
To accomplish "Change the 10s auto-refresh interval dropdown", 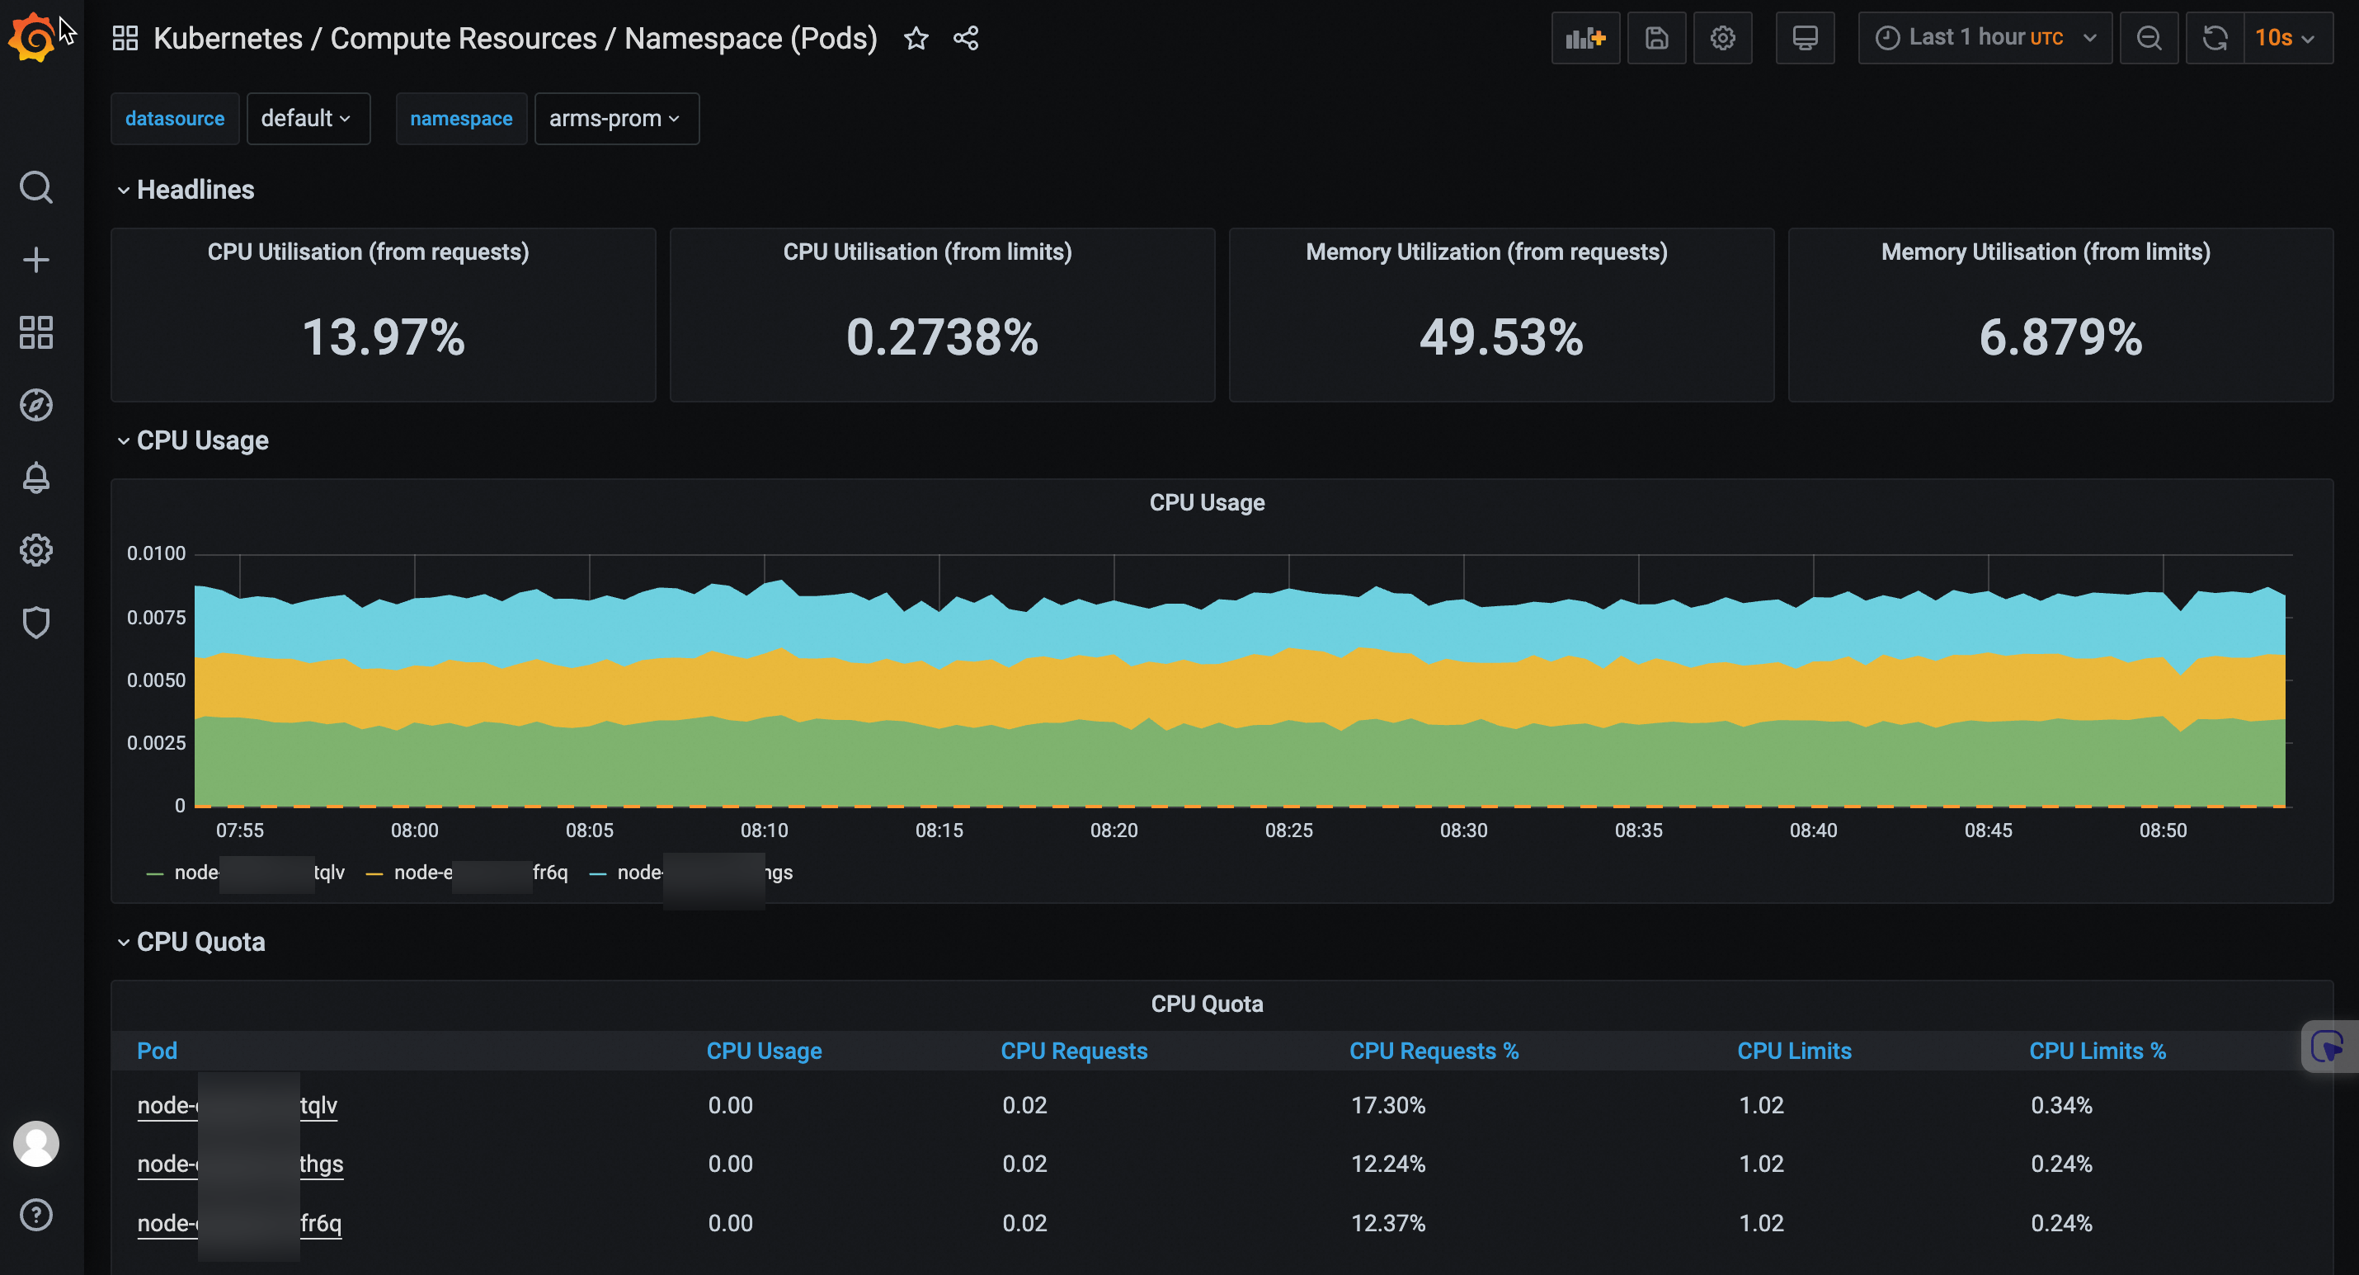I will 2286,38.
